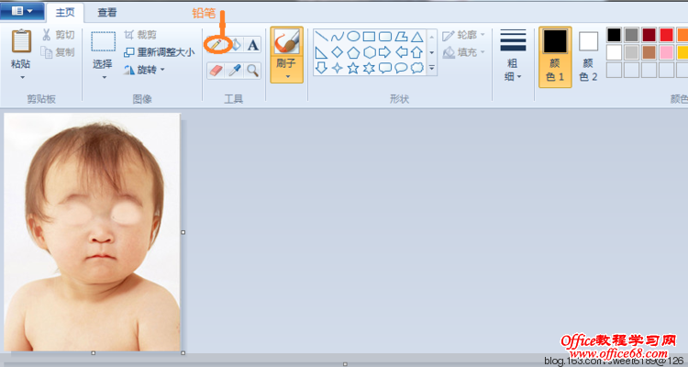This screenshot has width=688, height=367.
Task: Choose the oval shape in shapes gallery
Action: 352,37
